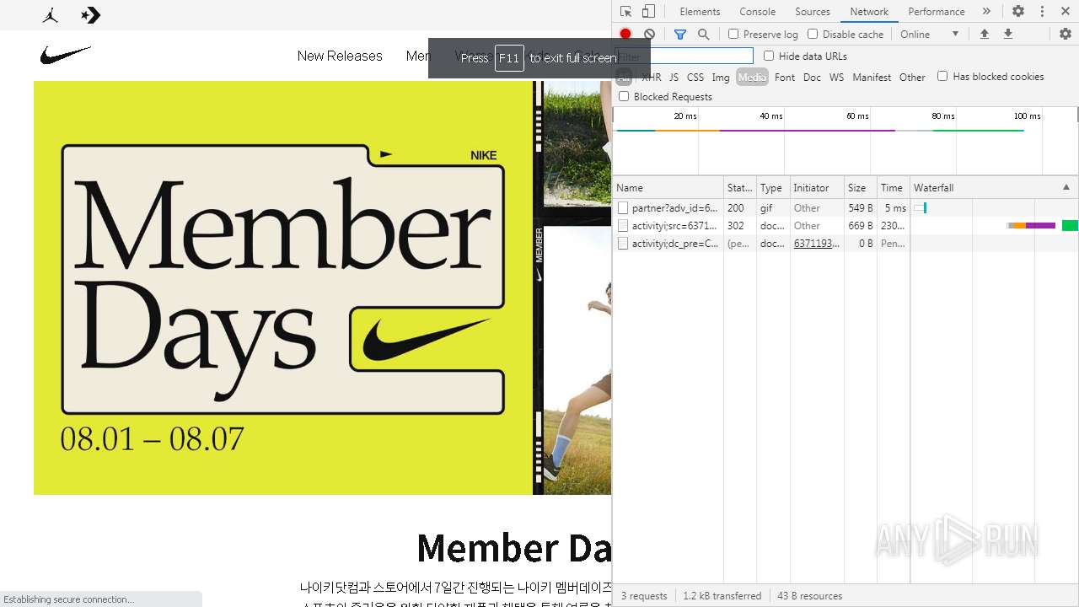Enable Preserve log checkbox
Image resolution: width=1079 pixels, height=607 pixels.
(733, 34)
